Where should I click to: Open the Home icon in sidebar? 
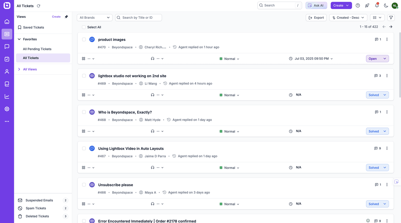coord(7,22)
